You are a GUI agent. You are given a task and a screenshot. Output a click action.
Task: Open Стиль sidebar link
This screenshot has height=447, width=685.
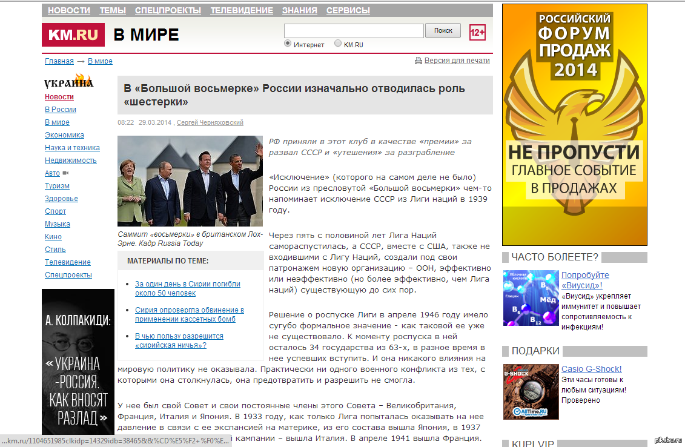55,250
